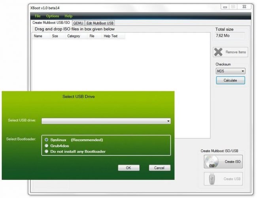Viewport: 257px width, 198px height.
Task: Switch to the QEMU tab
Action: 77,23
